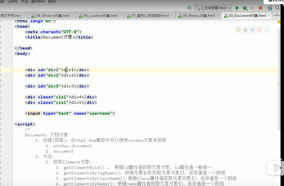Click comment line '1. window.document'
This screenshot has width=284, height=186.
click(68, 146)
